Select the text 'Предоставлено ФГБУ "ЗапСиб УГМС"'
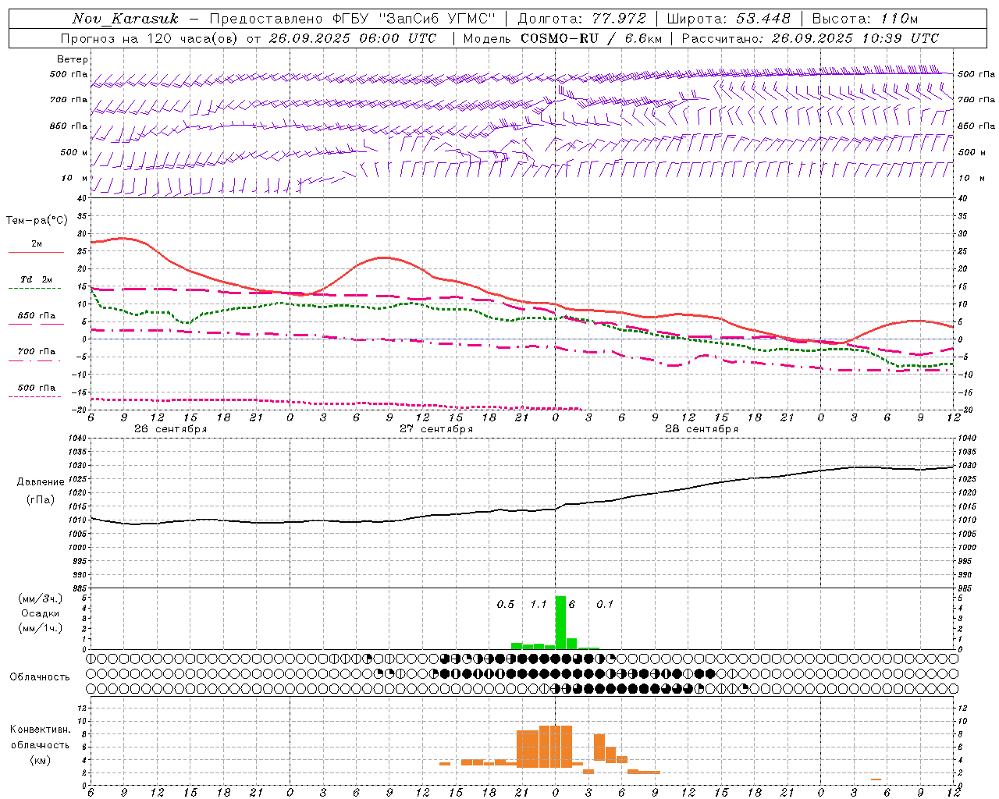This screenshot has height=799, width=999. point(352,19)
